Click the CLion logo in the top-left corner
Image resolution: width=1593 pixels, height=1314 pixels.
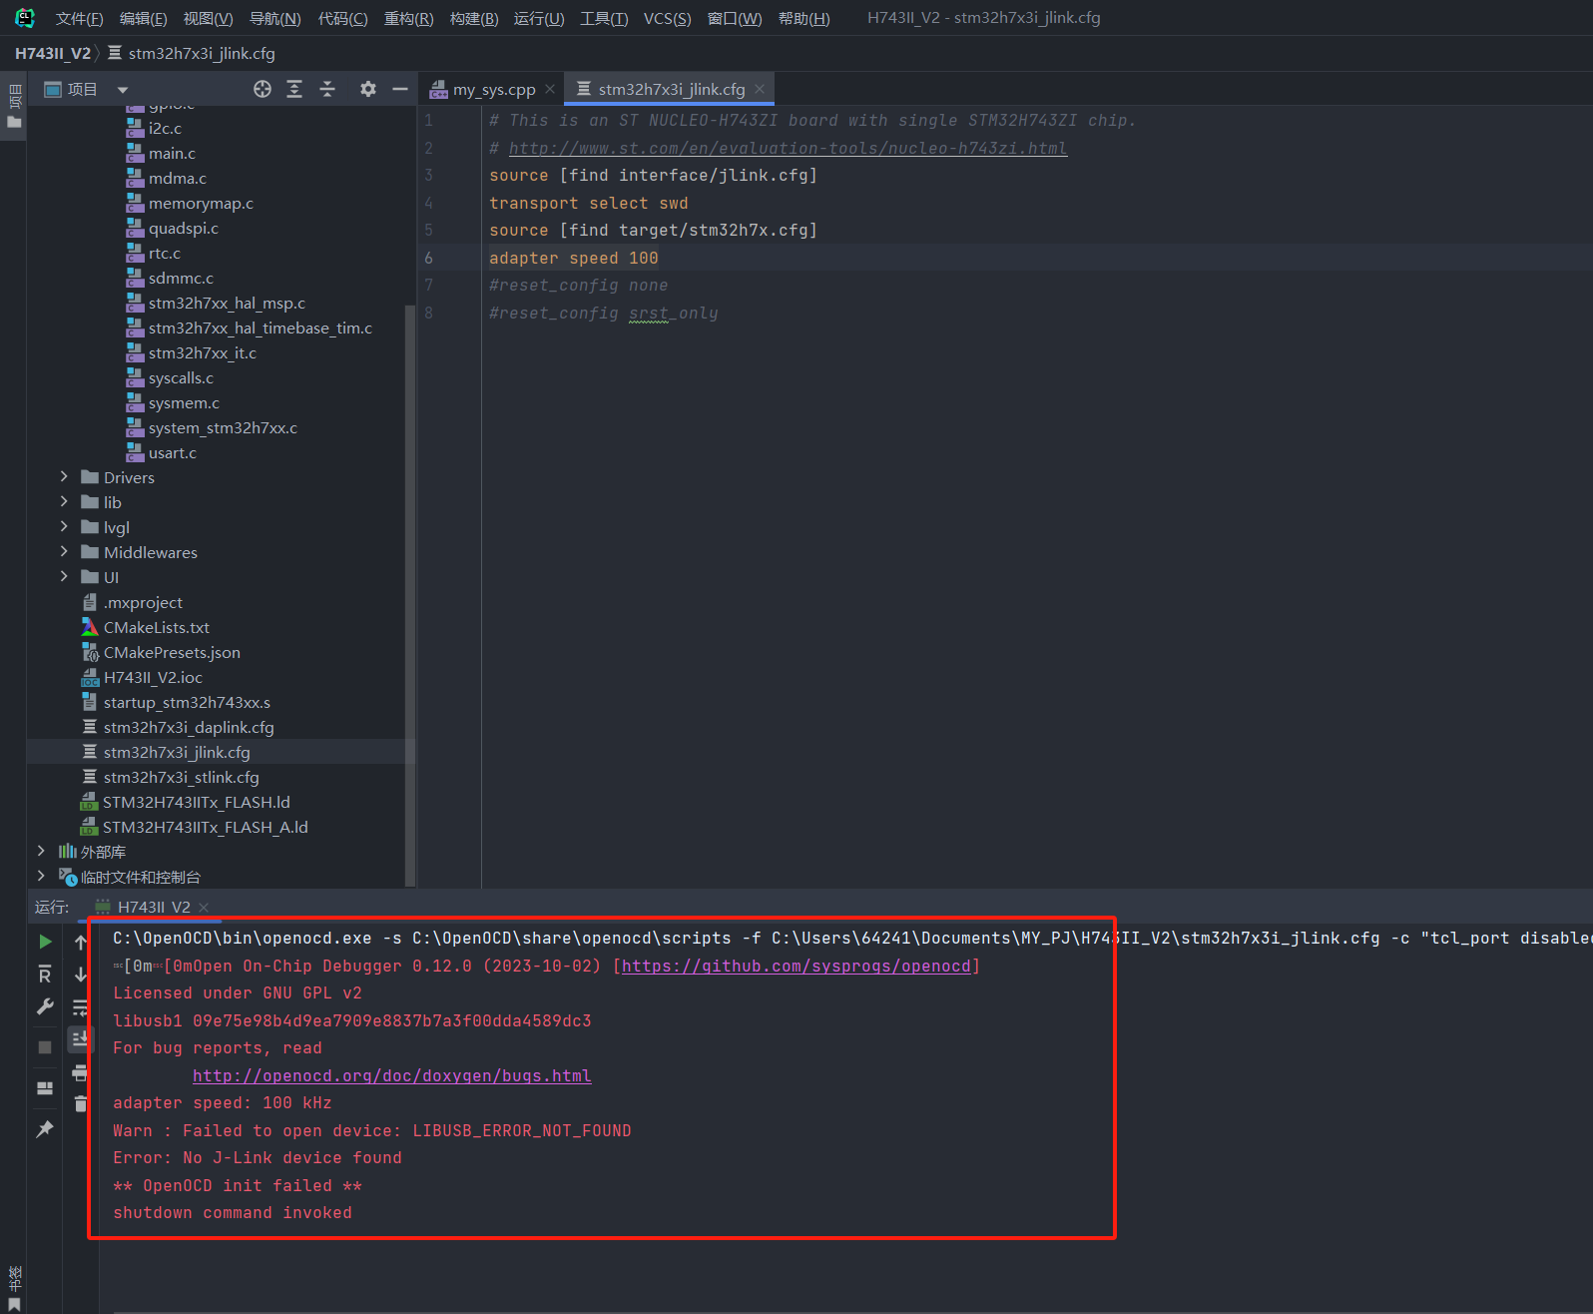(25, 18)
